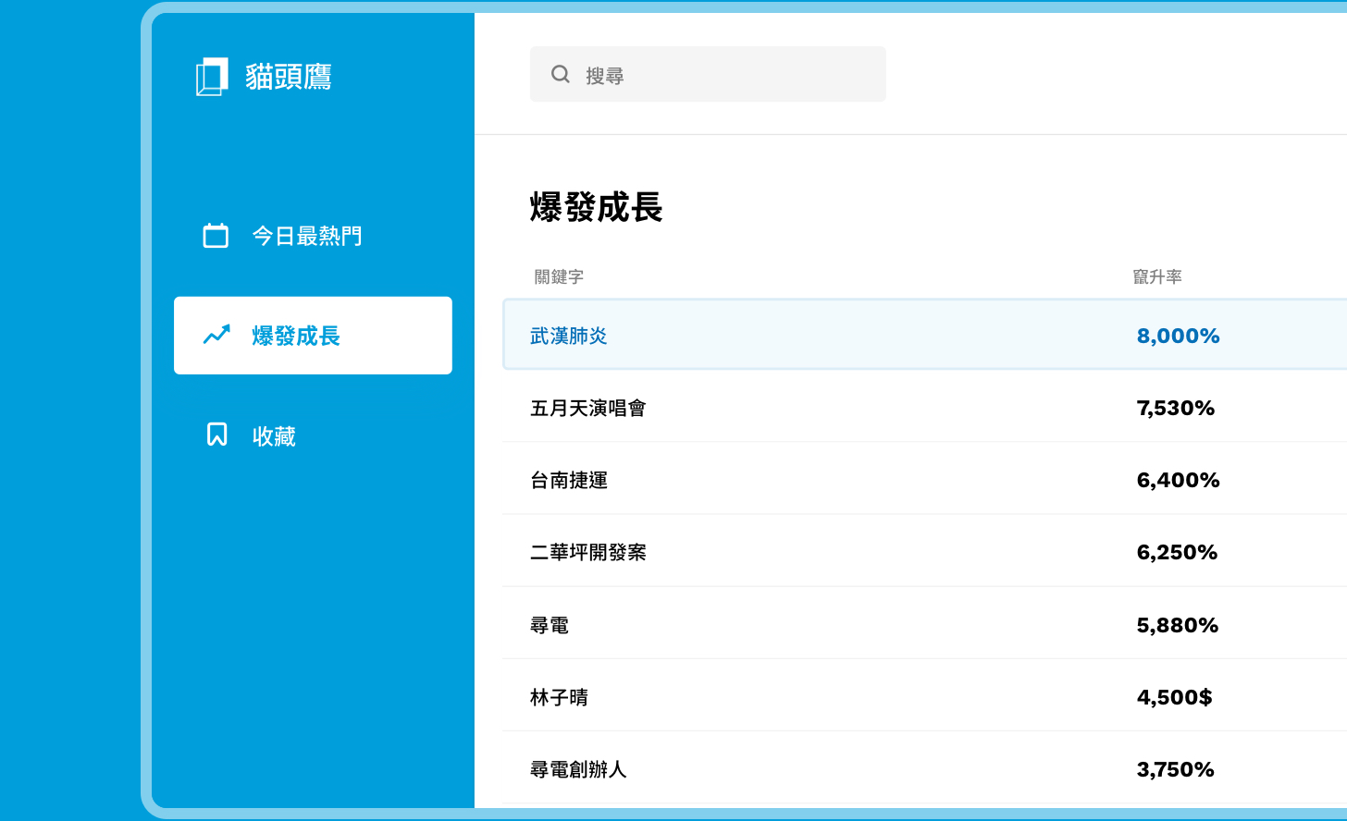Click the 關鍵字 column header
Screen dimensions: 1347x821
click(559, 276)
